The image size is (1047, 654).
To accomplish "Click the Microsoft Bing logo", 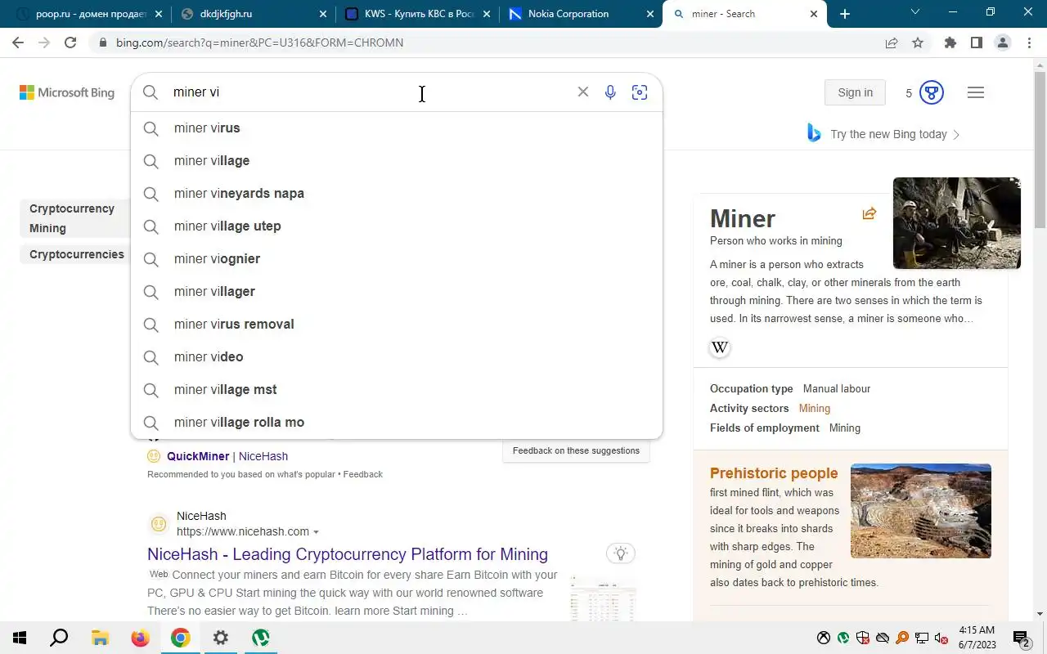I will (x=67, y=92).
